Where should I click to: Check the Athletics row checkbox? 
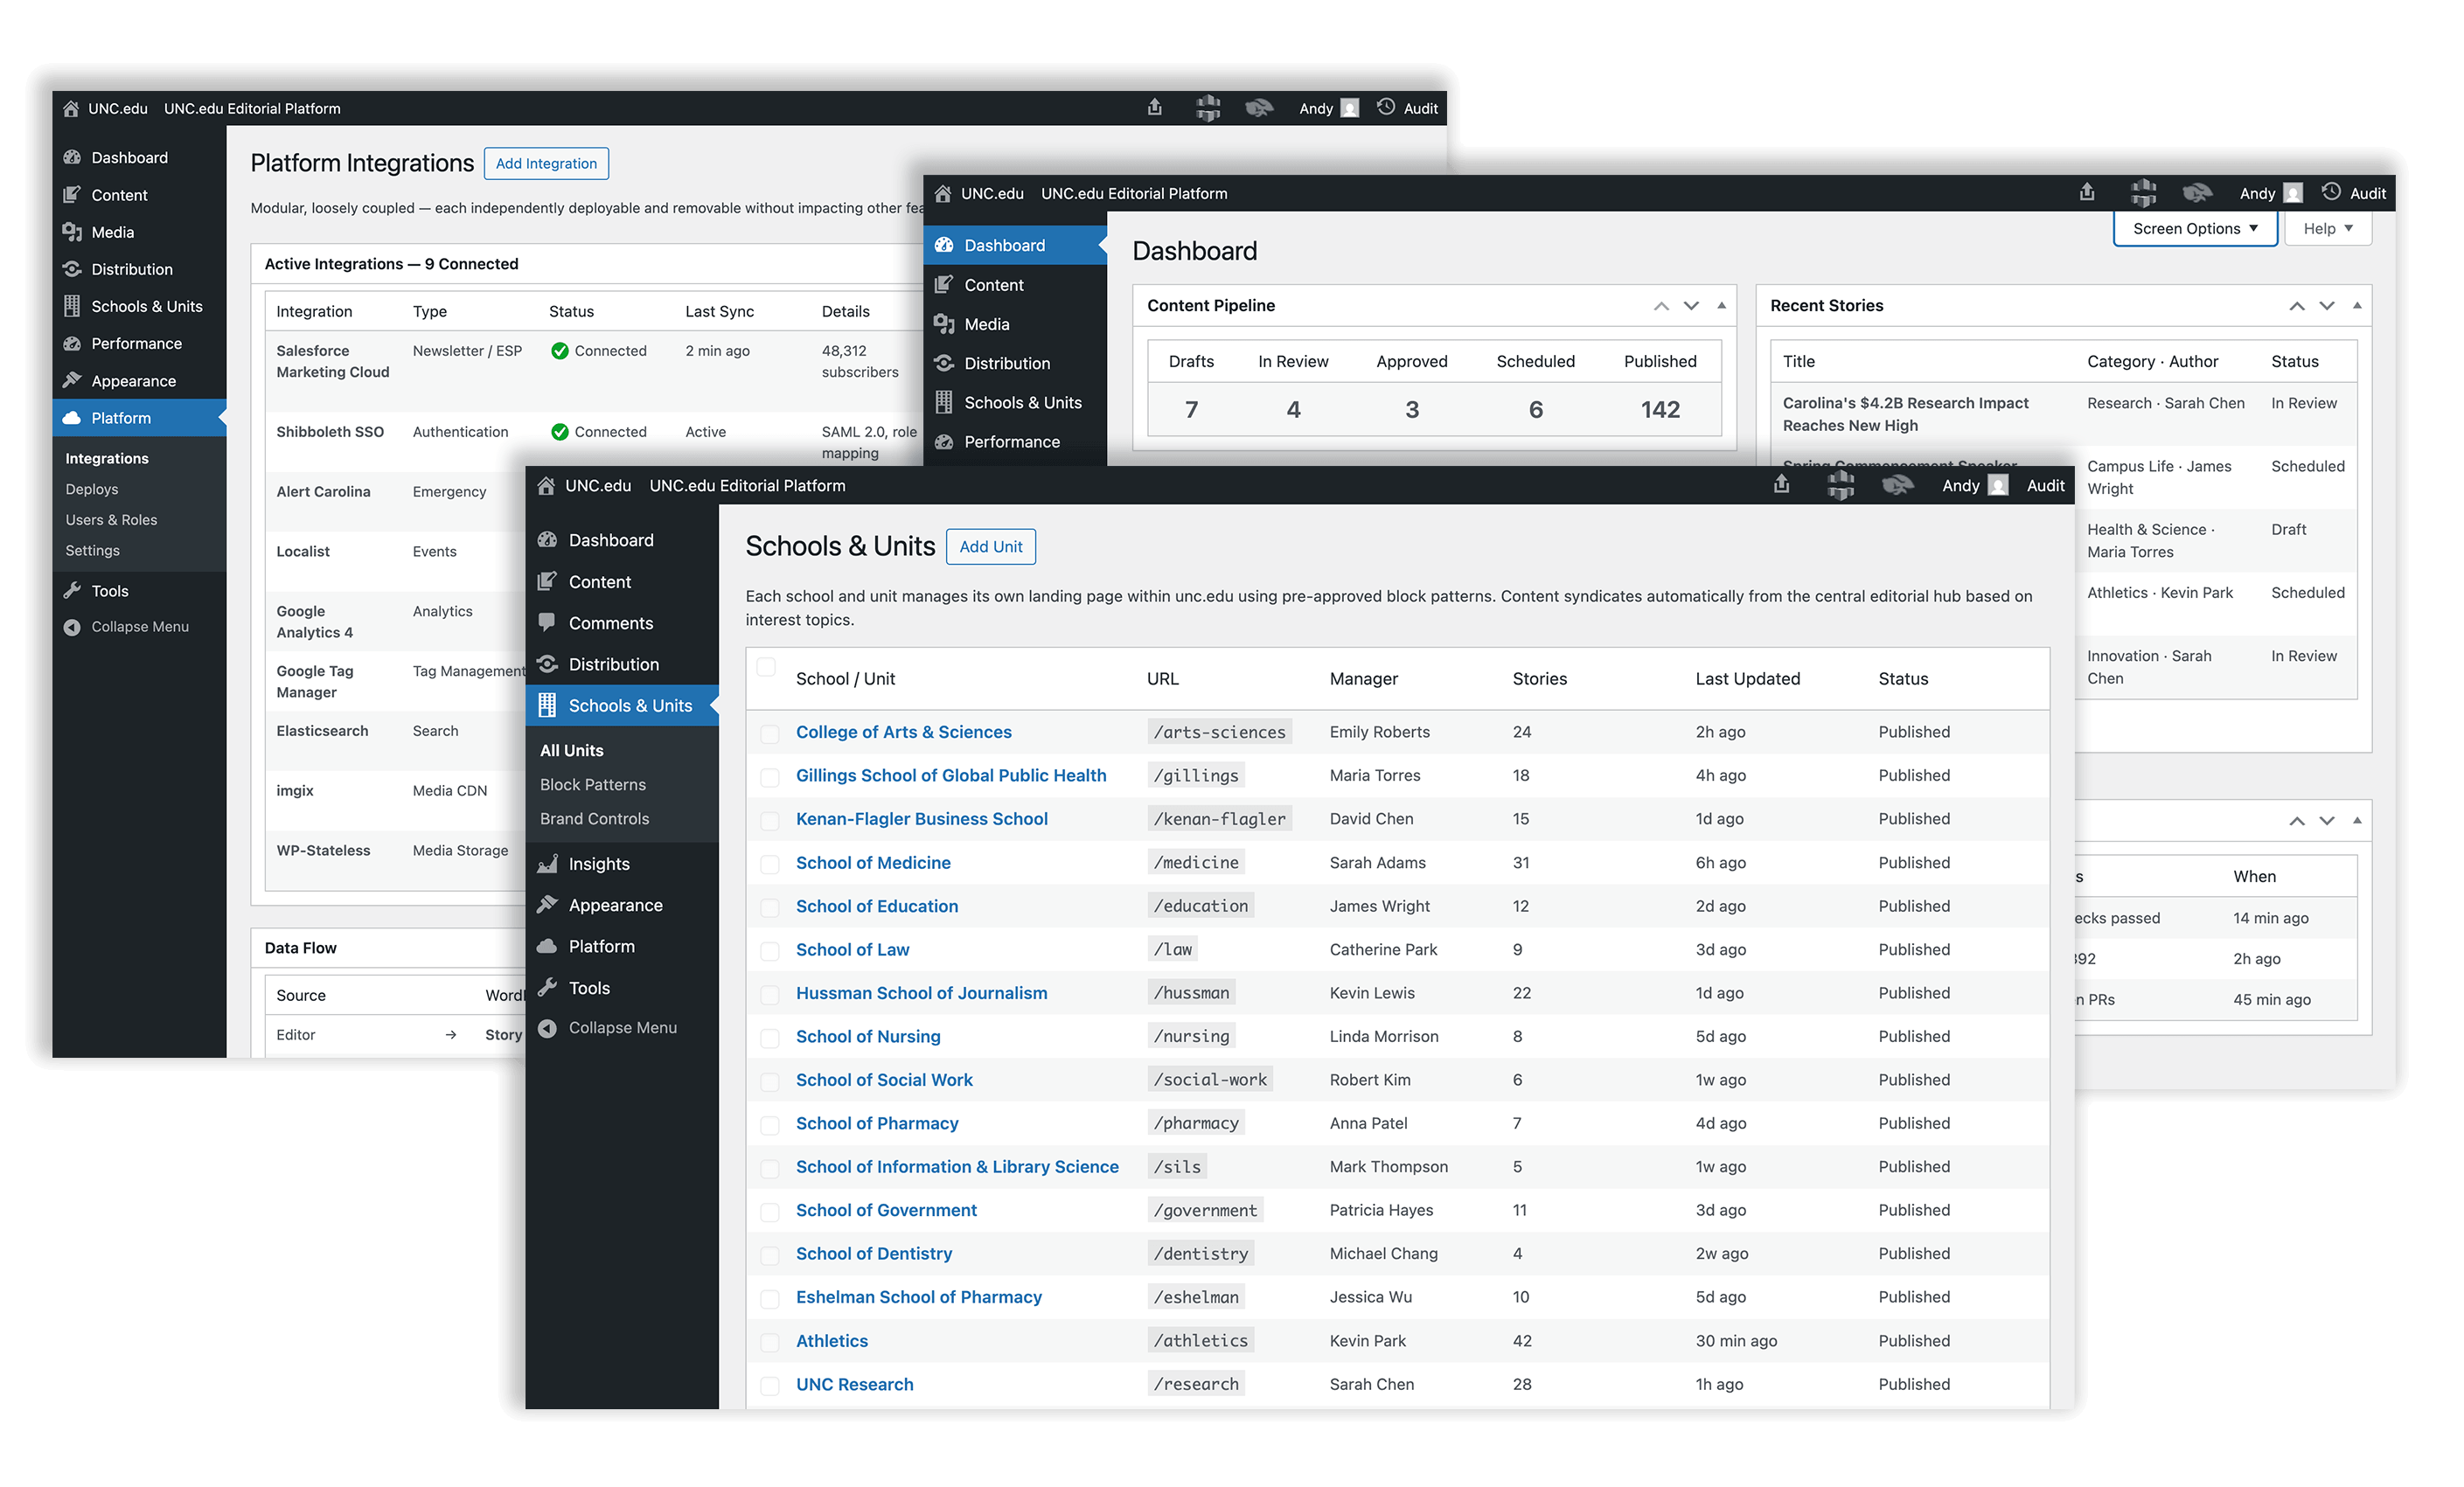[x=769, y=1343]
